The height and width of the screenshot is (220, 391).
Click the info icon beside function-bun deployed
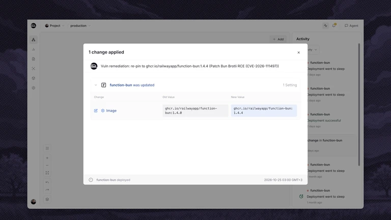91,180
